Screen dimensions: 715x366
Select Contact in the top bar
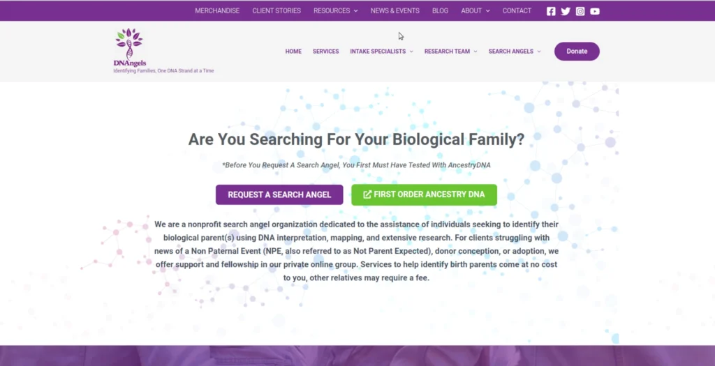pyautogui.click(x=517, y=11)
